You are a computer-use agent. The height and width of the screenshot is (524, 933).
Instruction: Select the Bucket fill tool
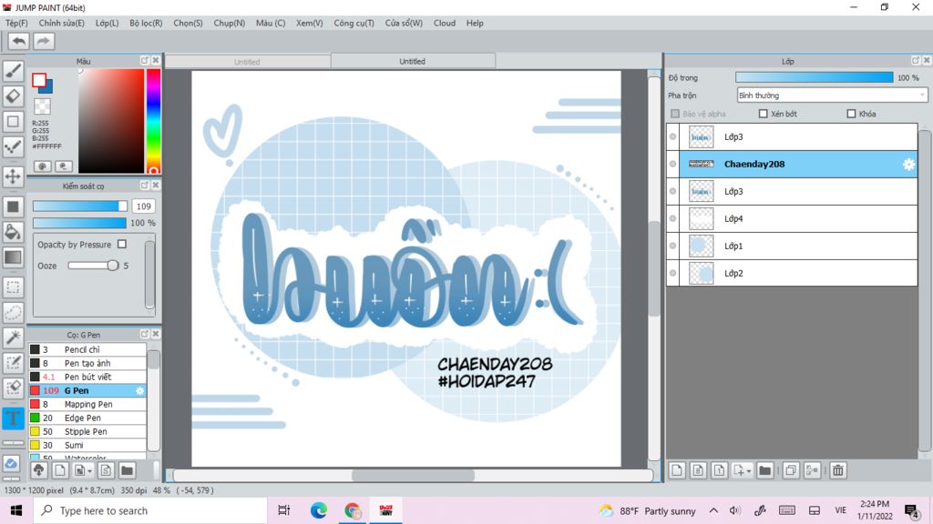coord(13,232)
